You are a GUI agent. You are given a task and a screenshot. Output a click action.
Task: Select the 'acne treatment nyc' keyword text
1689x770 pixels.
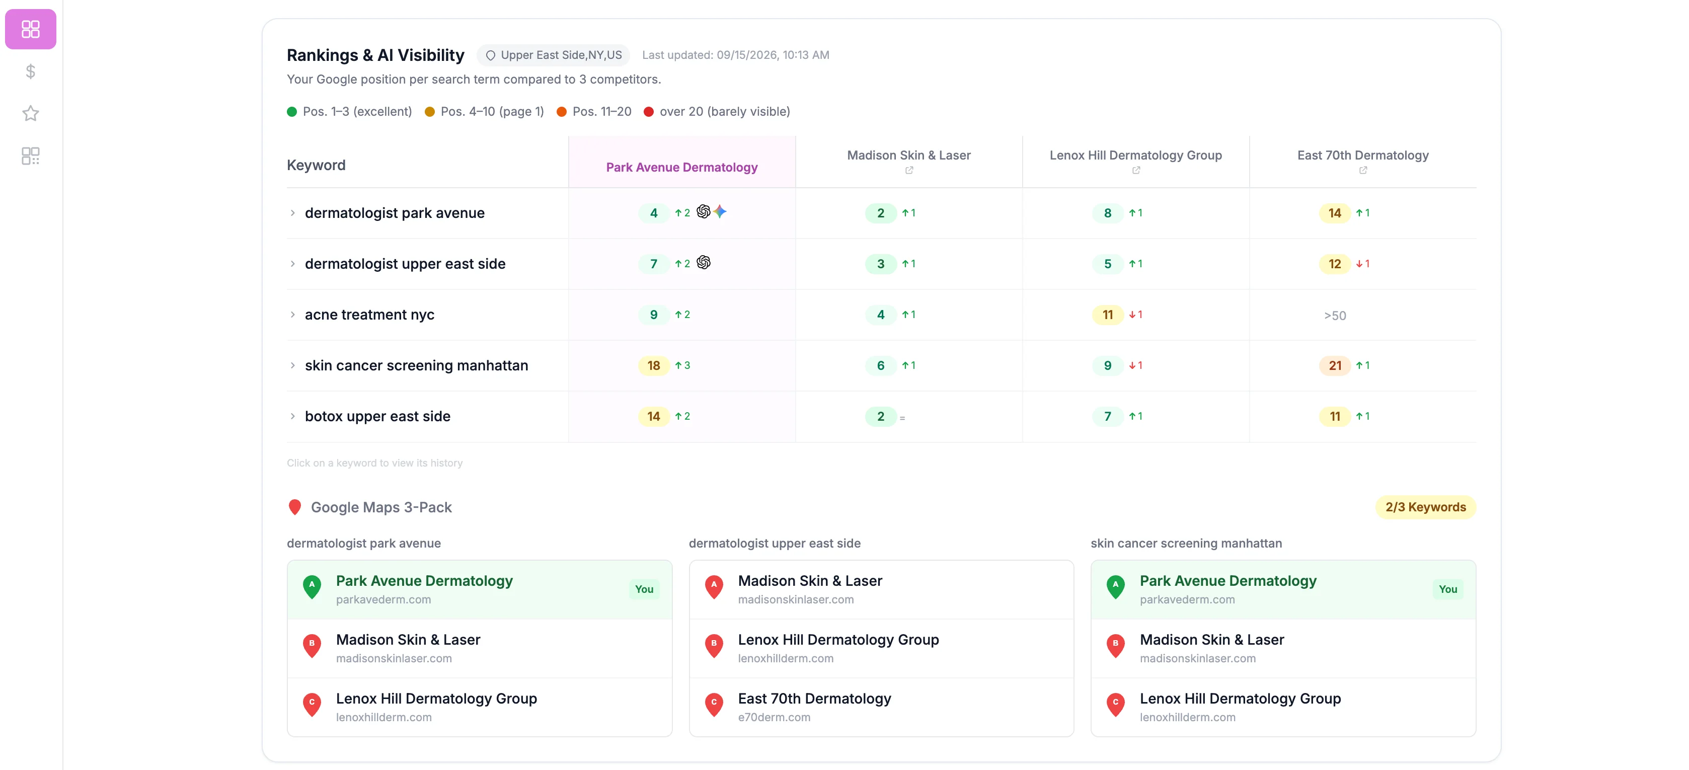point(369,315)
